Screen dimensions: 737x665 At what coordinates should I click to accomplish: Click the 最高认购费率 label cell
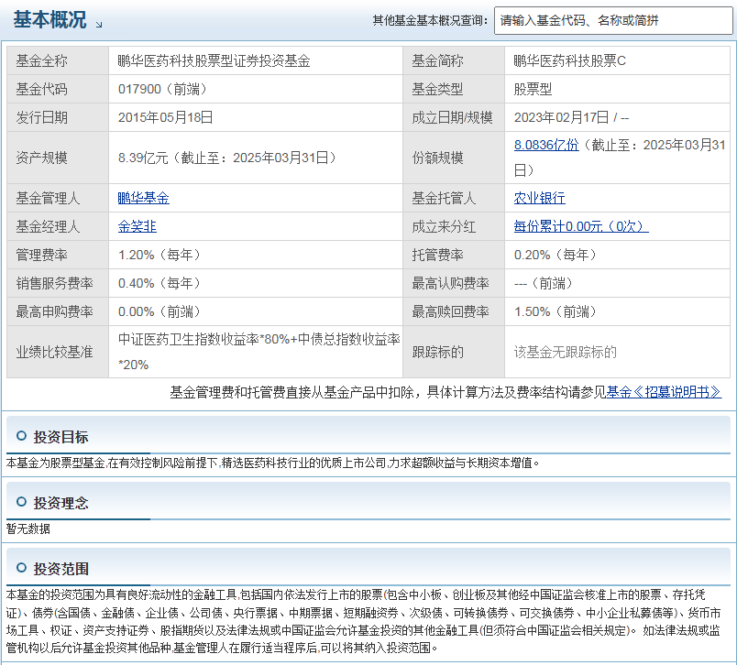[454, 283]
